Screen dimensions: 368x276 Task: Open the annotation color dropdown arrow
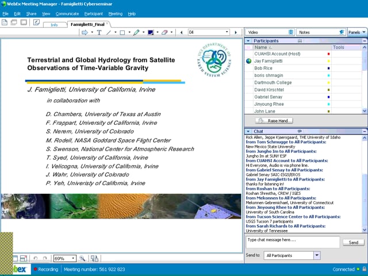158,32
